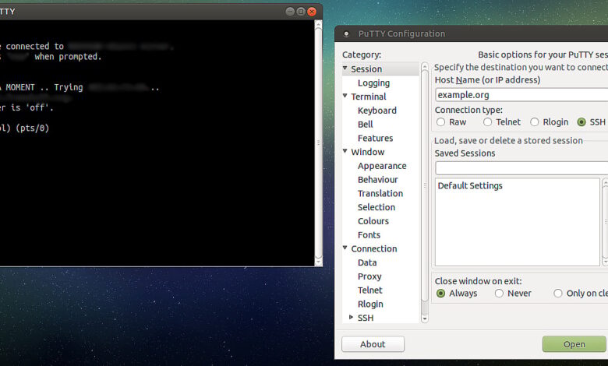Select the Session category
Image resolution: width=608 pixels, height=366 pixels.
click(x=366, y=69)
